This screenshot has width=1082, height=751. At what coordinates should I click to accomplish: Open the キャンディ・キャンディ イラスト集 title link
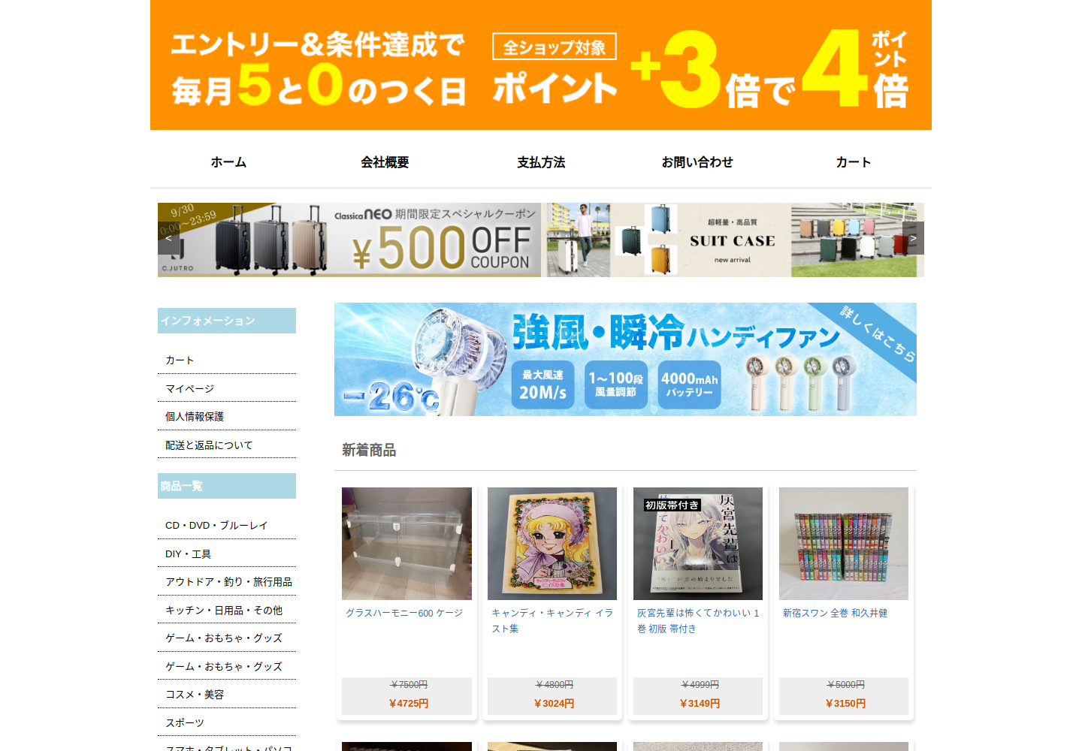coord(552,621)
